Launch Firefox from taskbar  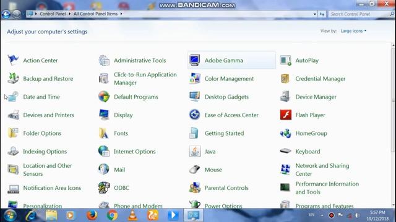click(92, 215)
